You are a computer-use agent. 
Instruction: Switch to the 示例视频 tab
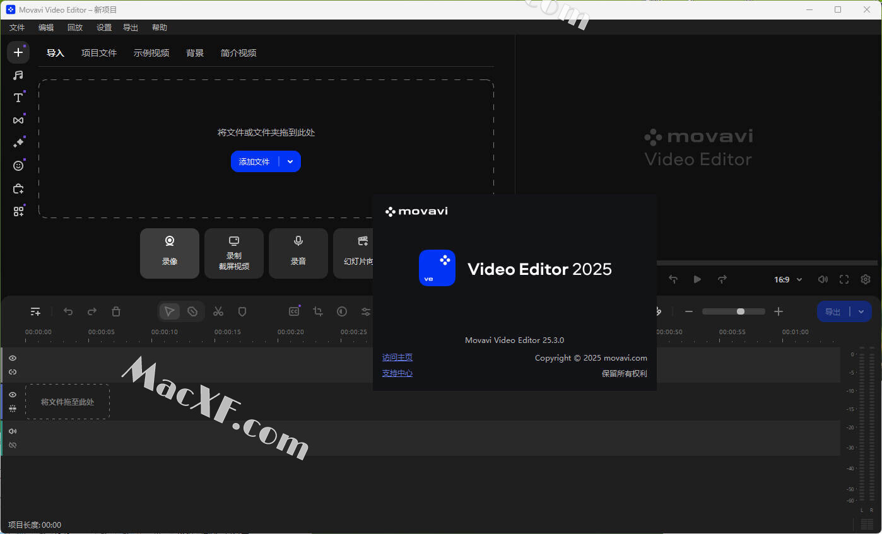pyautogui.click(x=151, y=53)
